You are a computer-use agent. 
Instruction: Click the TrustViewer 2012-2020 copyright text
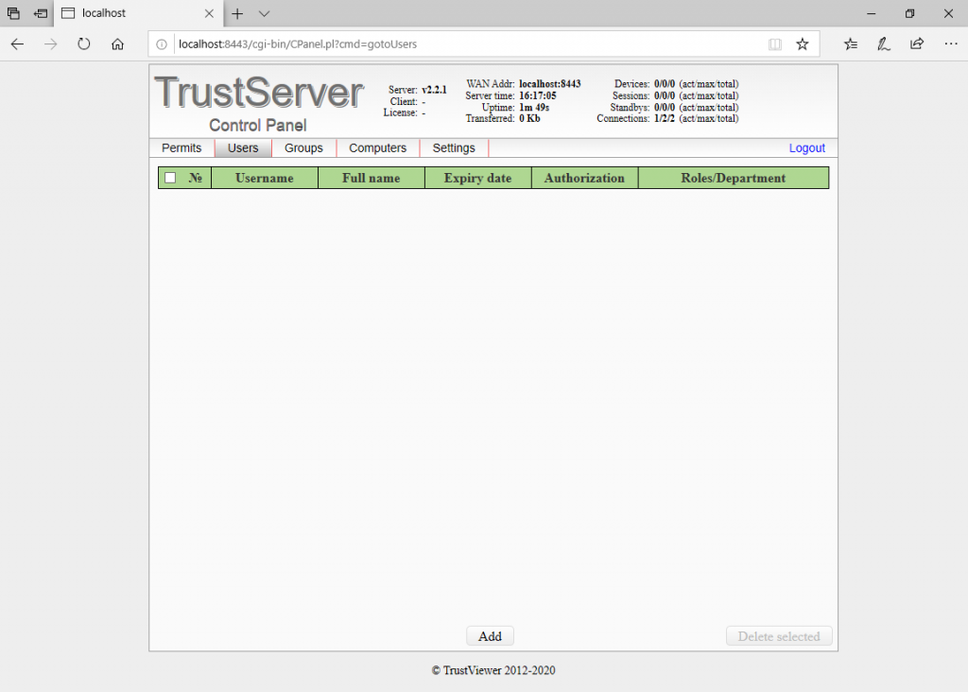pos(493,670)
